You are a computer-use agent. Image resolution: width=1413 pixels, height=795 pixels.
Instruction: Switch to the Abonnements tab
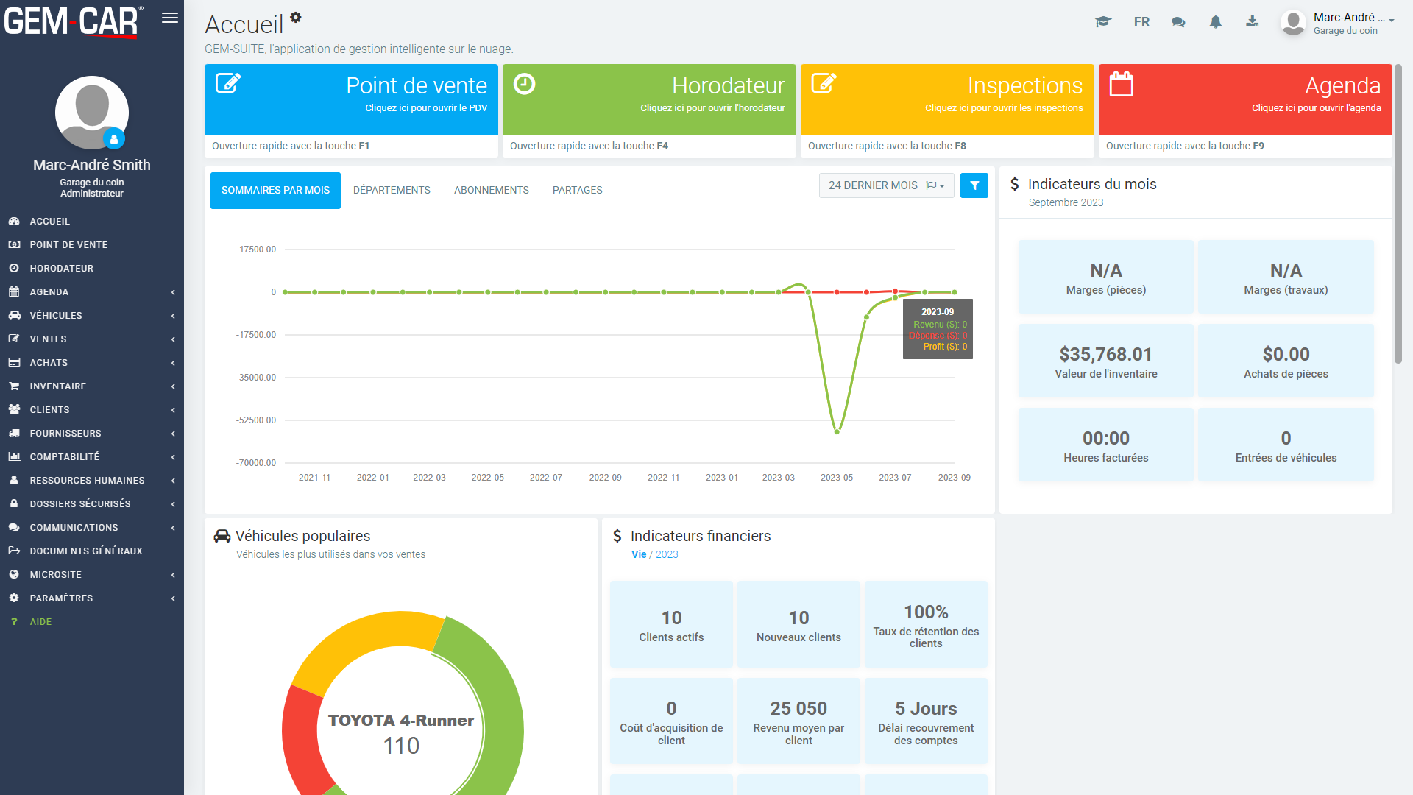(492, 190)
